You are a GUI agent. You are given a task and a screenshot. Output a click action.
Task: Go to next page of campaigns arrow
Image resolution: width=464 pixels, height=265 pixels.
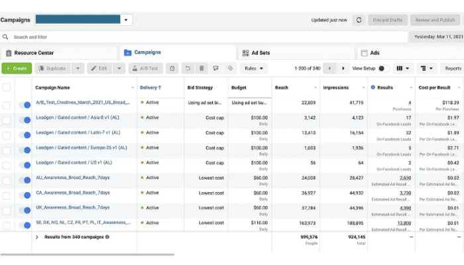(x=343, y=68)
